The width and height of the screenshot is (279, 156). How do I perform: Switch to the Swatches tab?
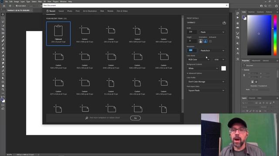coord(252,12)
